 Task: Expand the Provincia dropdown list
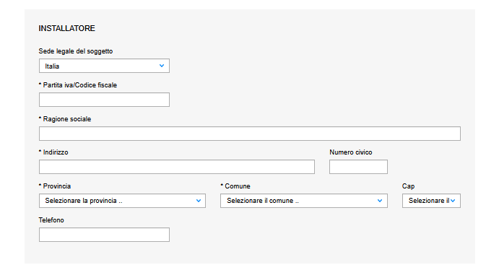coord(122,201)
